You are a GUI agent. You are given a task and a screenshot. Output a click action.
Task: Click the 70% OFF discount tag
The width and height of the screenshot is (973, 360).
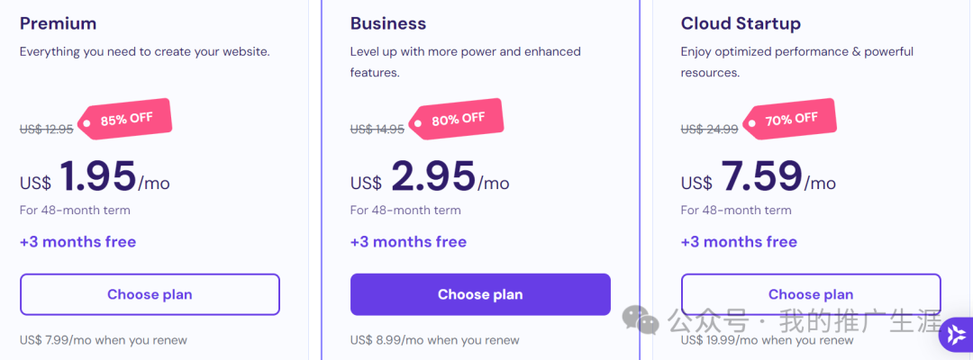tap(787, 119)
